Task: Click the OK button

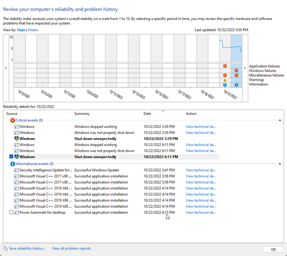Action: (x=273, y=249)
